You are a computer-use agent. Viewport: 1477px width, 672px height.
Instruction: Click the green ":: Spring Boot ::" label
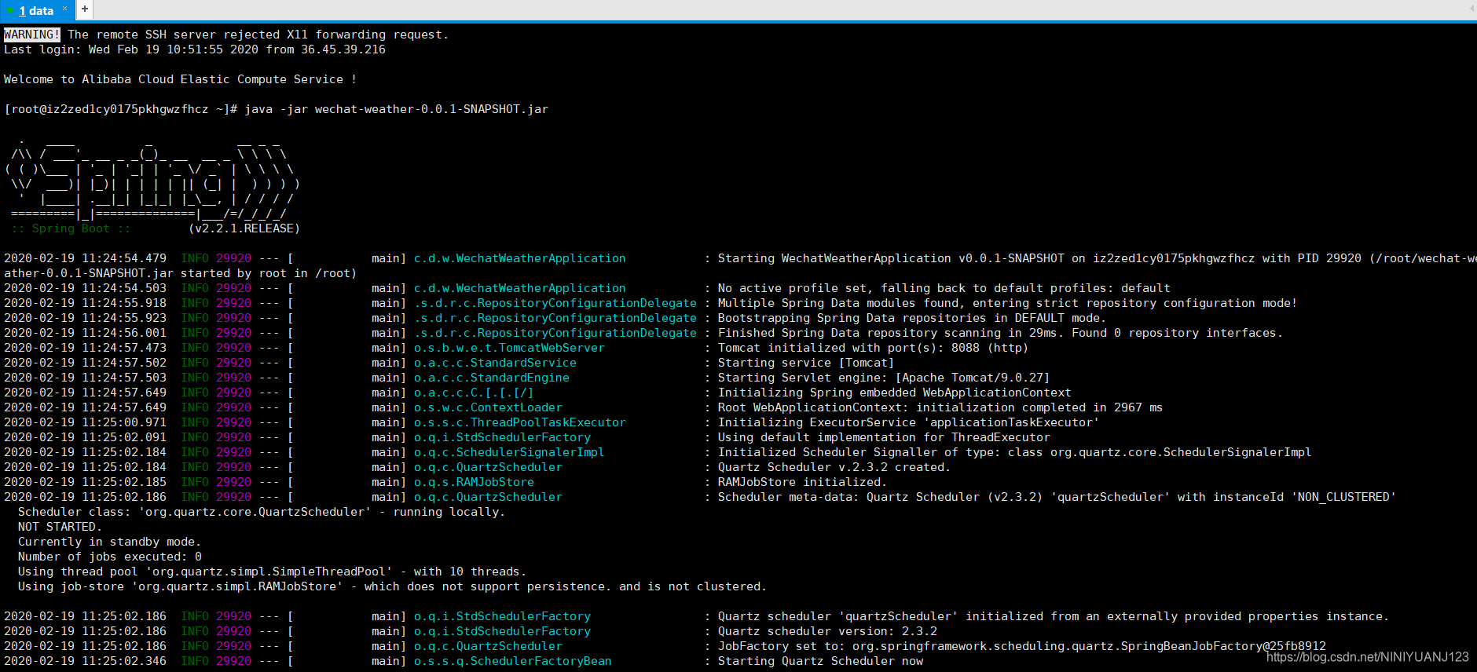(x=71, y=228)
